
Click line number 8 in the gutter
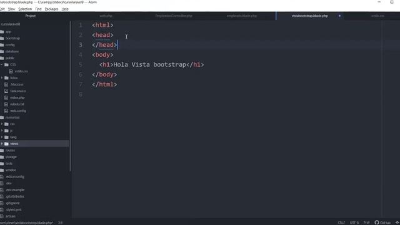(x=81, y=94)
